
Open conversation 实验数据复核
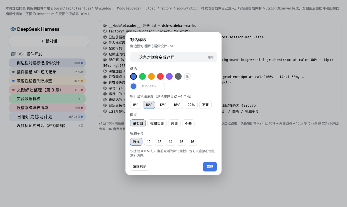click(x=47, y=99)
